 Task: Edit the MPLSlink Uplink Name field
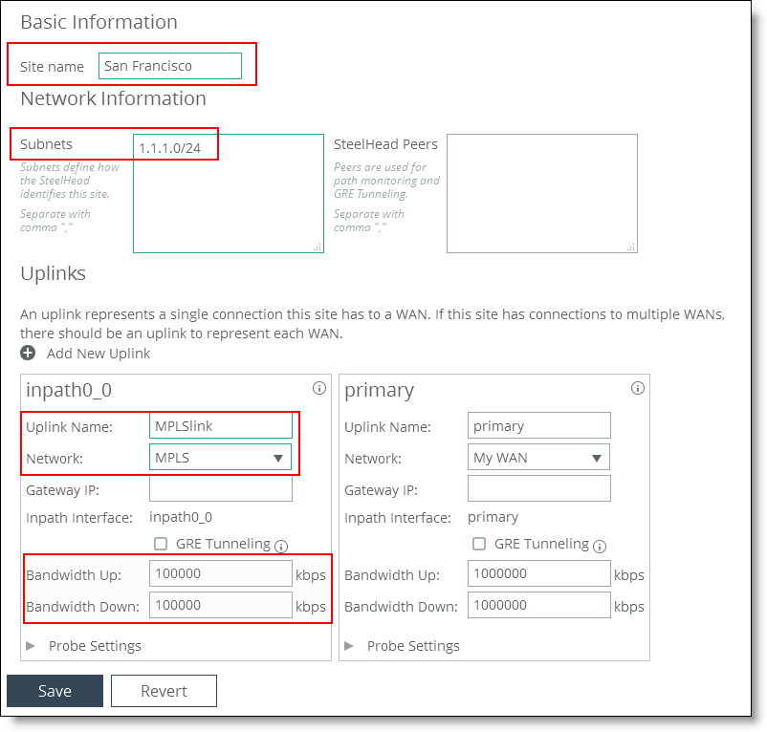coord(221,425)
